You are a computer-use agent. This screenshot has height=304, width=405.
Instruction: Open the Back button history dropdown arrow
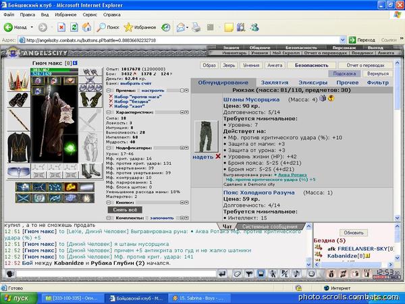pos(32,27)
